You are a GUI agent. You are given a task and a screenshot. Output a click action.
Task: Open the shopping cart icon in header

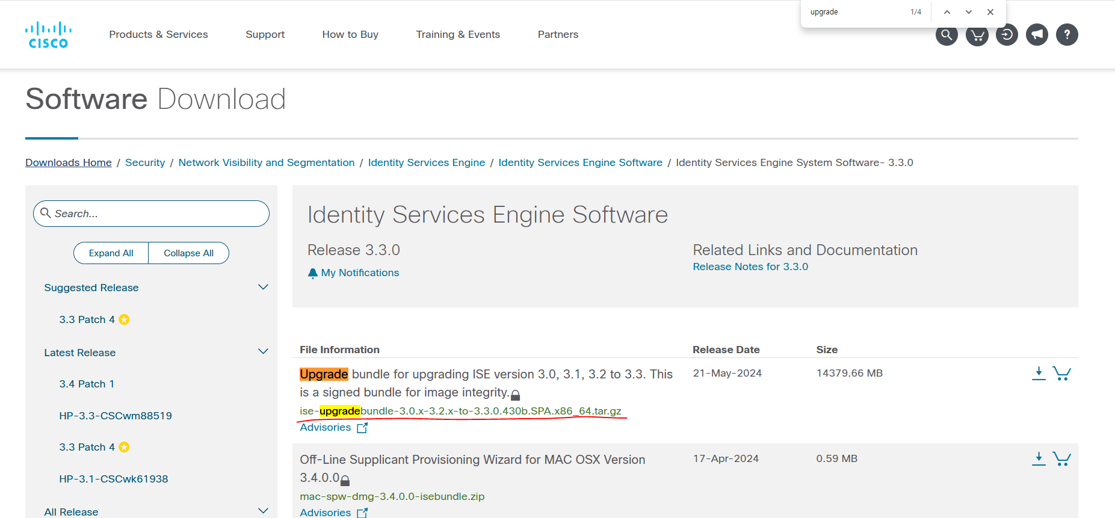click(x=977, y=35)
